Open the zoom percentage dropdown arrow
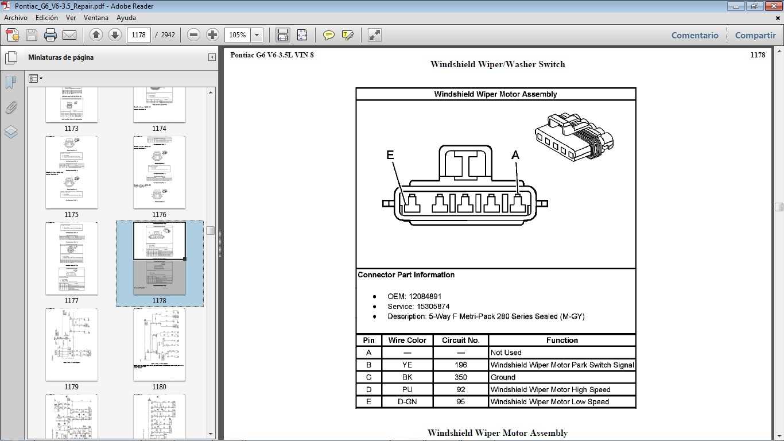 257,35
